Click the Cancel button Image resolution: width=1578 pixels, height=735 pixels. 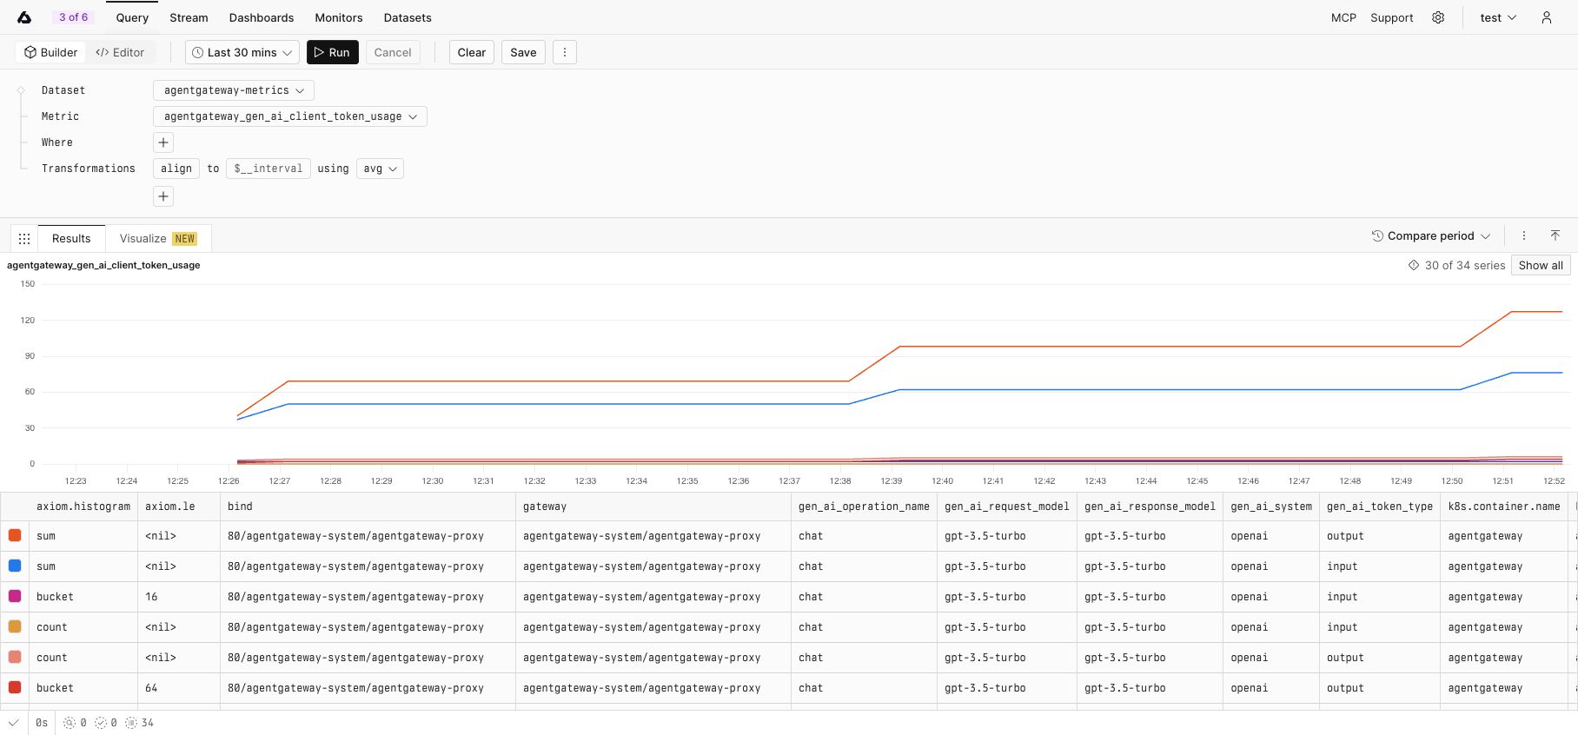pos(393,52)
